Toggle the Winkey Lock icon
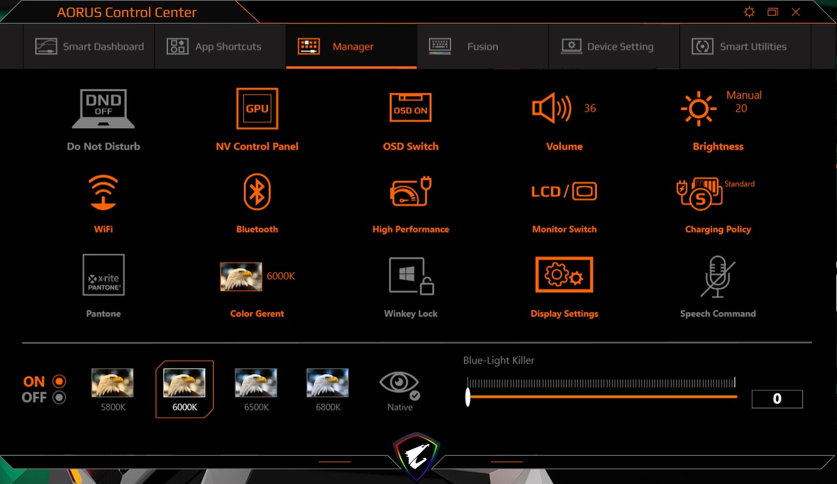This screenshot has height=484, width=837. 410,275
